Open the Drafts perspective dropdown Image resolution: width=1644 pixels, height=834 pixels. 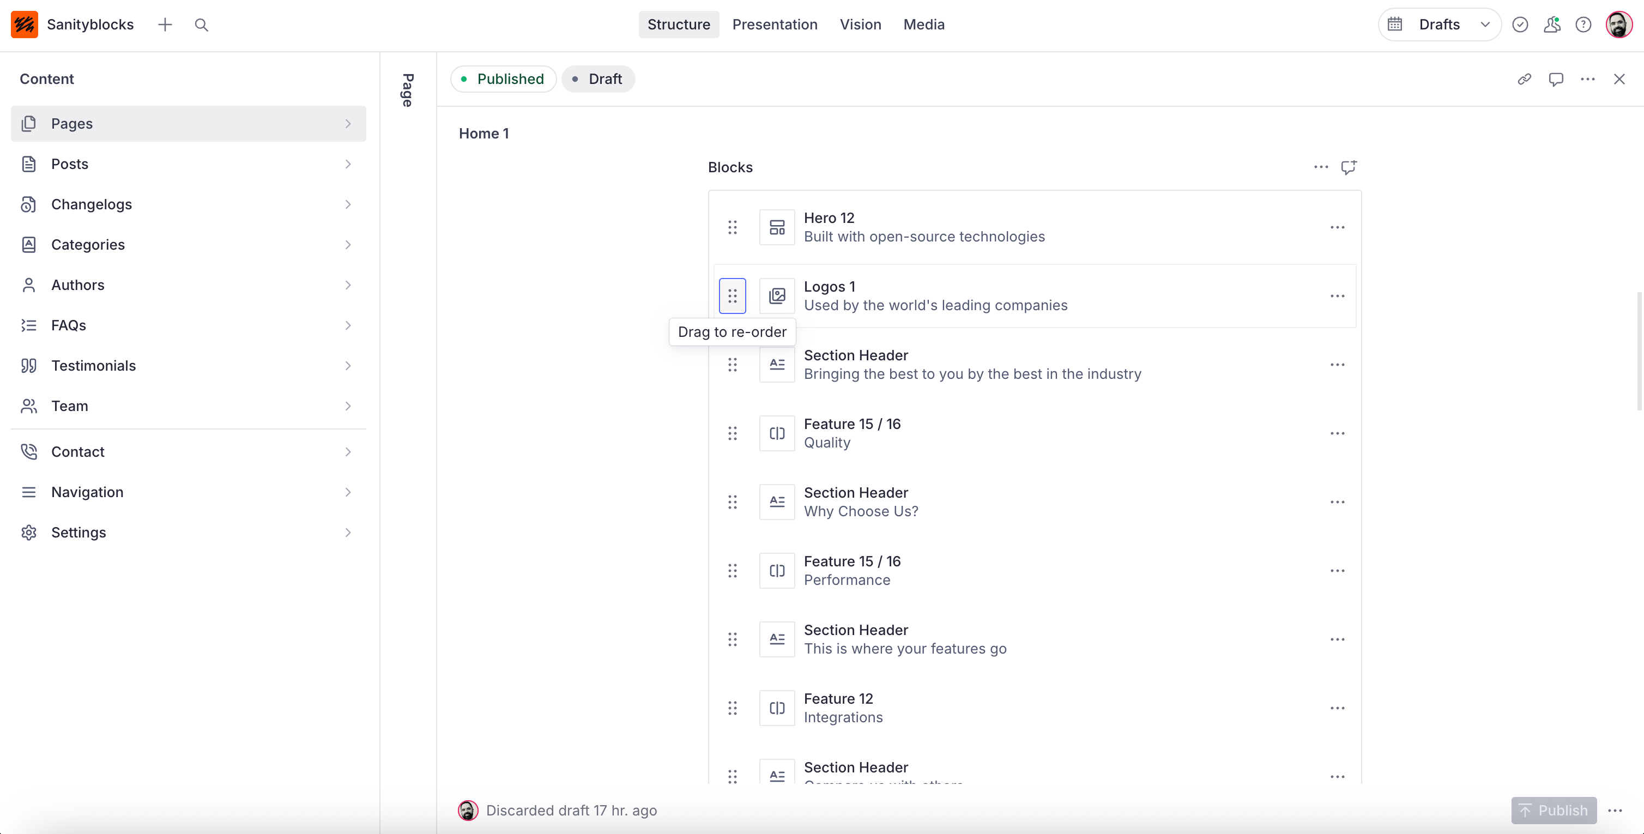tap(1438, 25)
